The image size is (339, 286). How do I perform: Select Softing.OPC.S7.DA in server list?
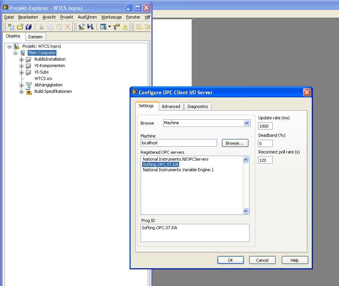pyautogui.click(x=161, y=164)
